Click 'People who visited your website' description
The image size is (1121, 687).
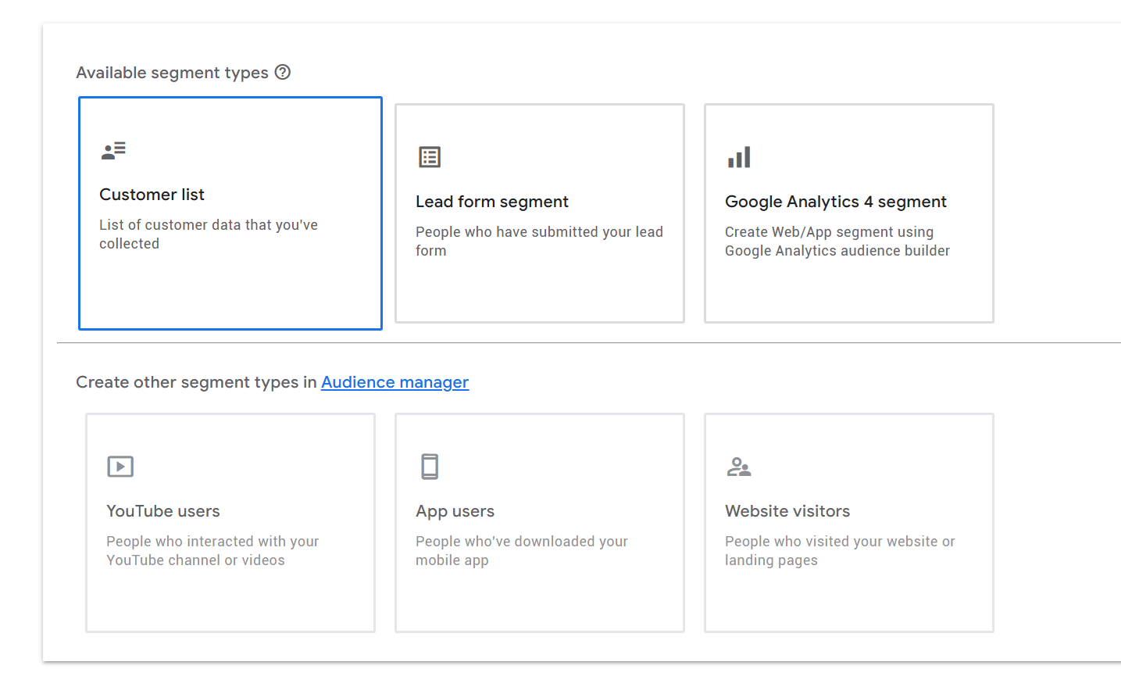point(840,551)
